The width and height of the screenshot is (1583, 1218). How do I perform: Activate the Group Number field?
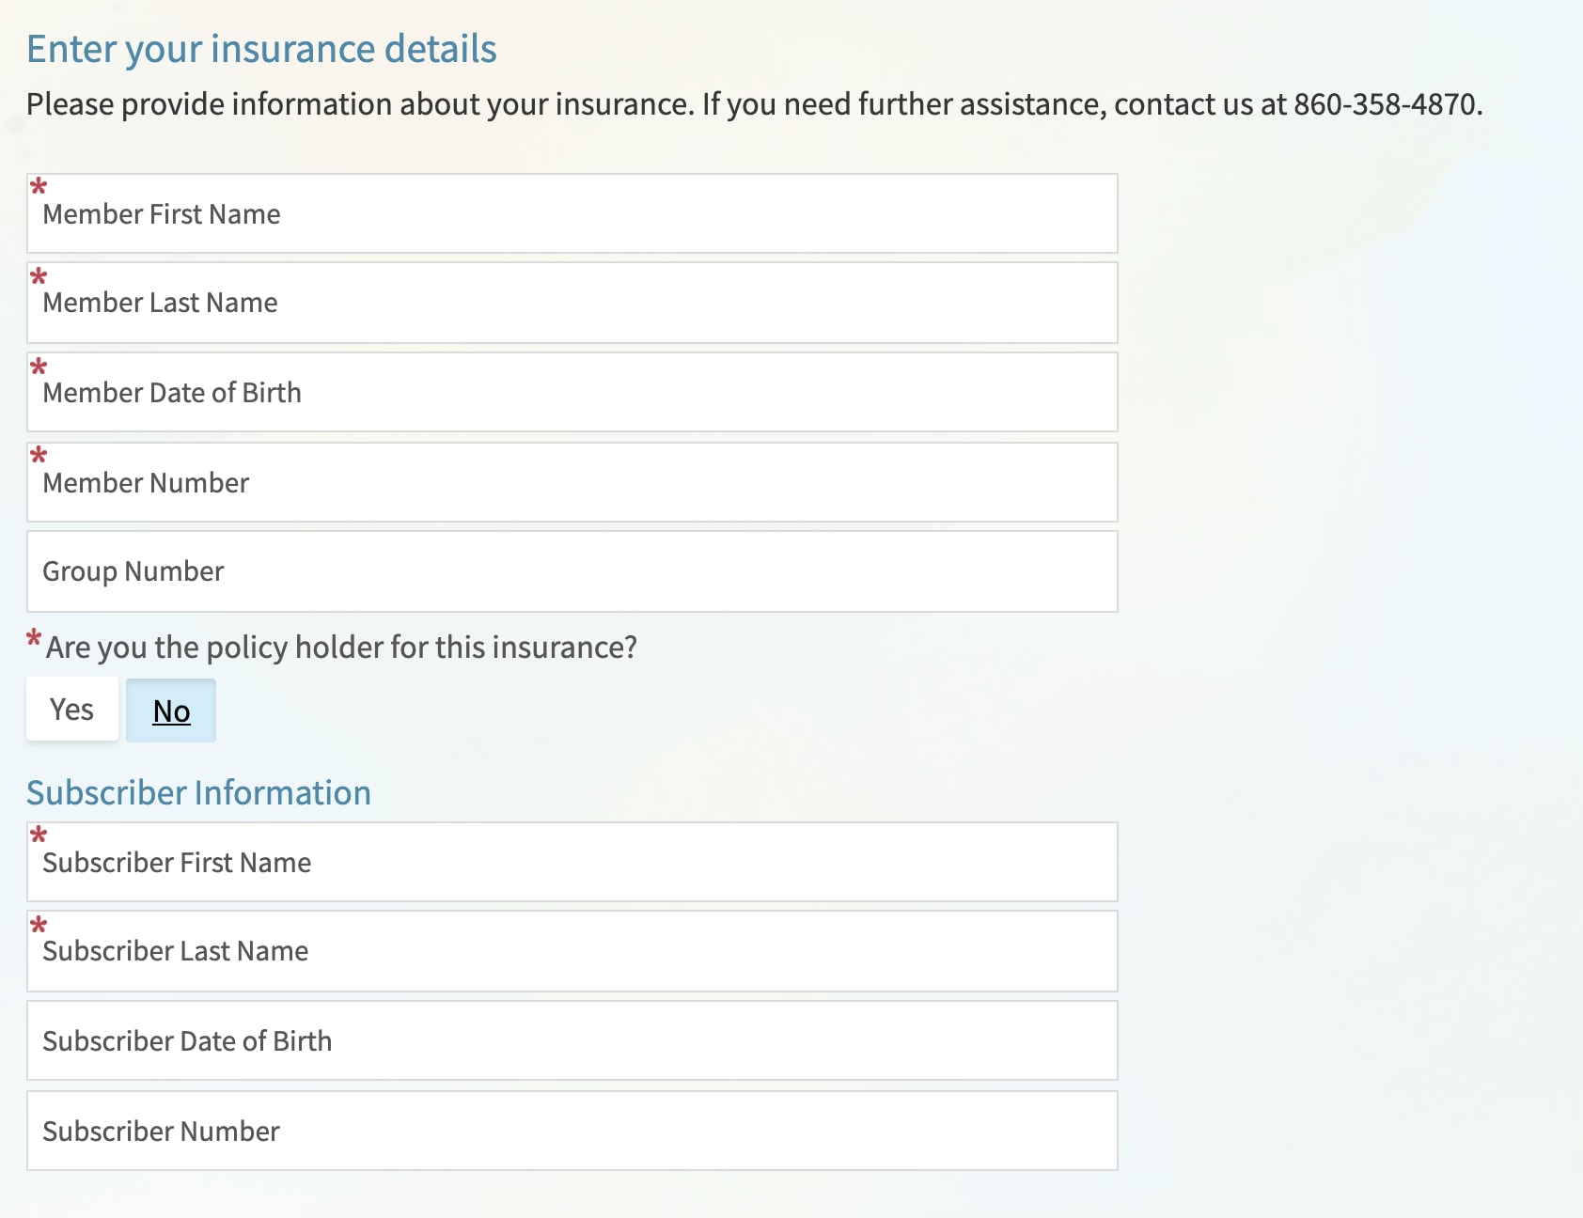point(572,571)
